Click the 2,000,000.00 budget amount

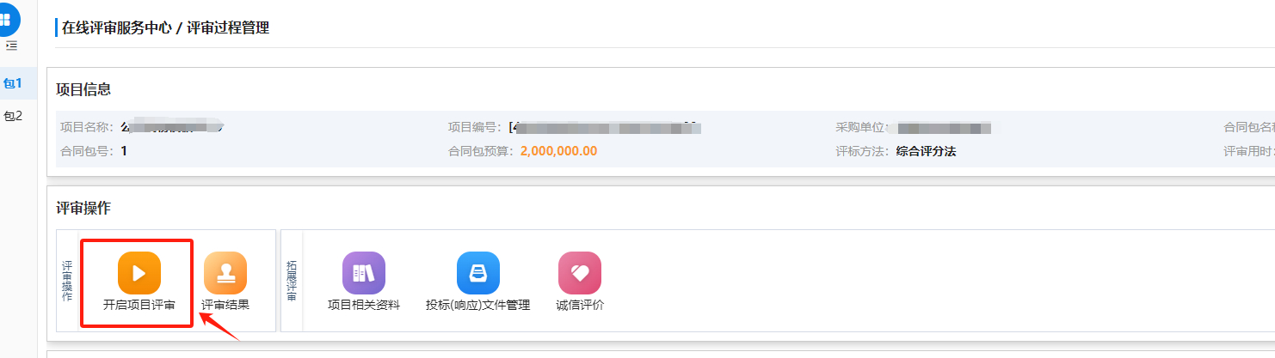[558, 151]
